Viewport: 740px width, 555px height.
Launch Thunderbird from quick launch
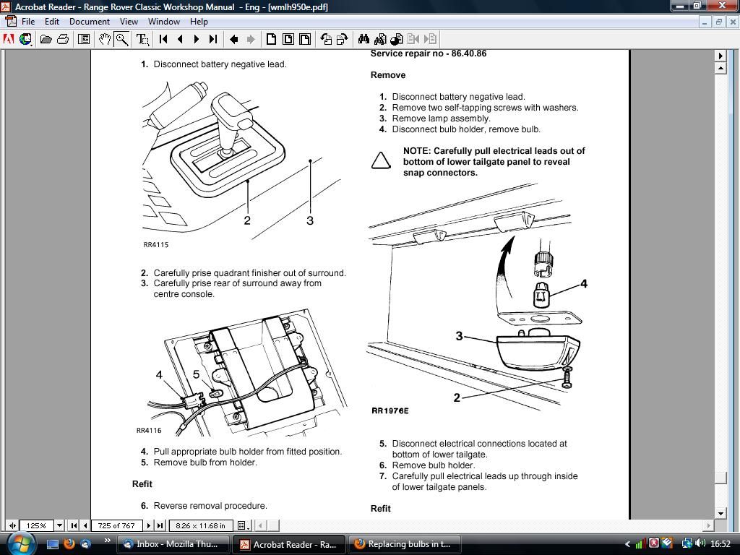[85, 544]
